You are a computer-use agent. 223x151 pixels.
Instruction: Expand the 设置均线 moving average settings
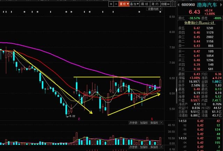[154, 9]
